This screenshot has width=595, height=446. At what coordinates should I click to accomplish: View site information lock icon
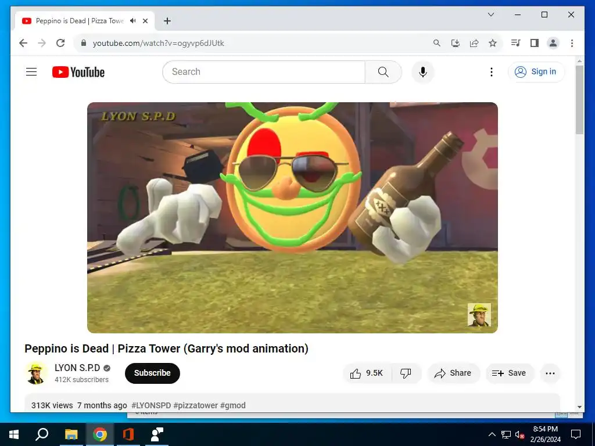pyautogui.click(x=84, y=43)
